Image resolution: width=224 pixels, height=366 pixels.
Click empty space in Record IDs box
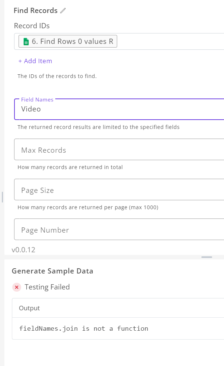coord(170,41)
